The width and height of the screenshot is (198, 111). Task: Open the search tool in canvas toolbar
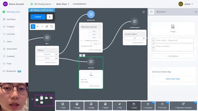pyautogui.click(x=52, y=27)
